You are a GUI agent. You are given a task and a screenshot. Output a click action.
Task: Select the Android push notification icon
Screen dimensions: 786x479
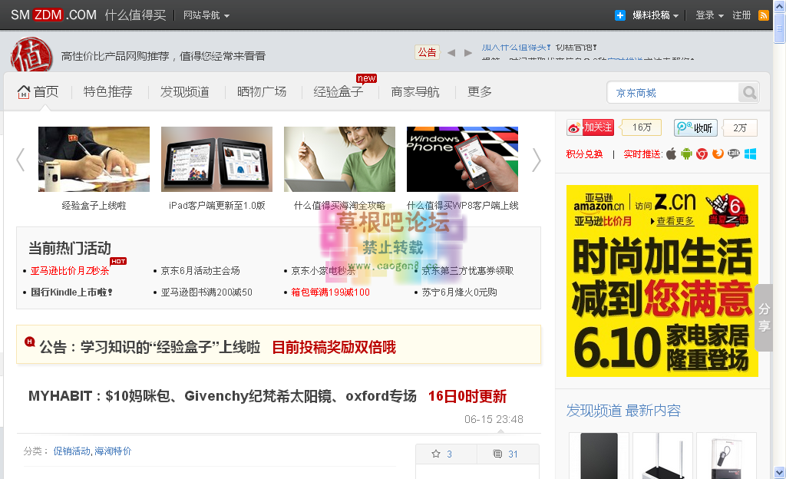click(685, 154)
